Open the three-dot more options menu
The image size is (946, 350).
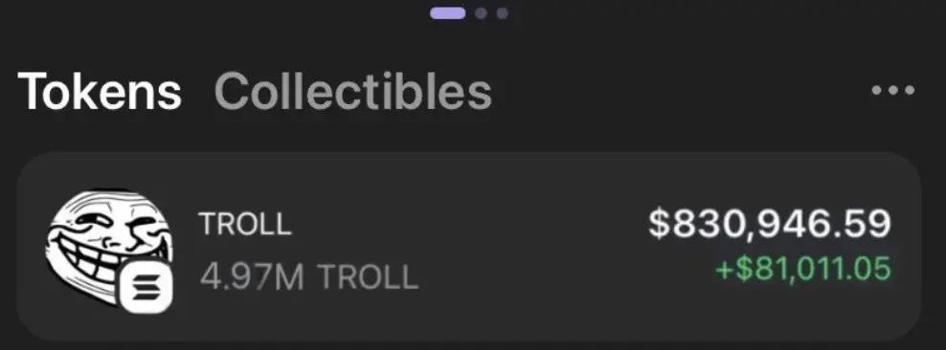(893, 91)
